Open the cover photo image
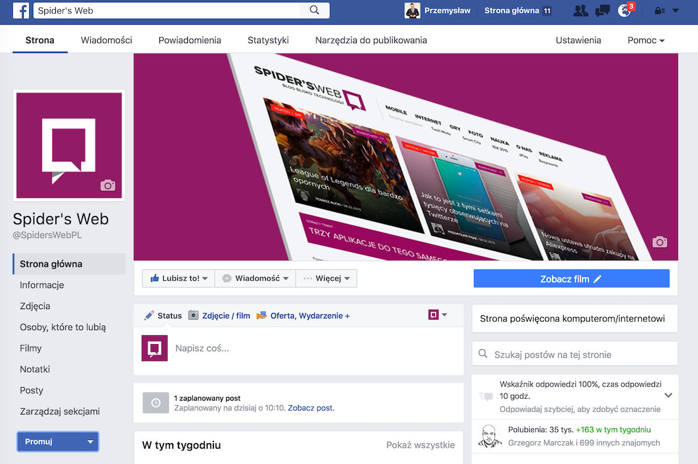The width and height of the screenshot is (698, 464). click(x=406, y=157)
